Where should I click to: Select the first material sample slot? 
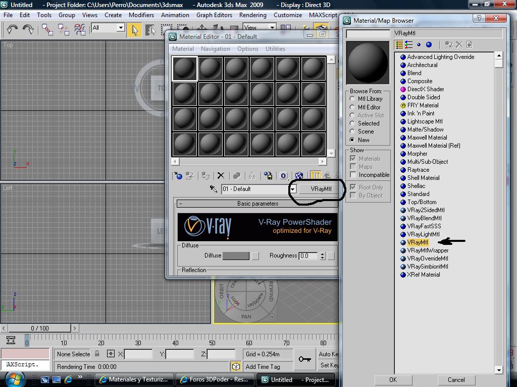pyautogui.click(x=184, y=69)
